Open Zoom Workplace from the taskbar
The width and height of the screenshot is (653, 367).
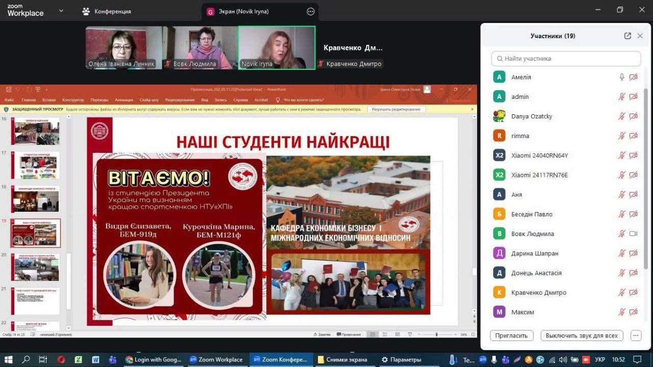click(x=216, y=359)
